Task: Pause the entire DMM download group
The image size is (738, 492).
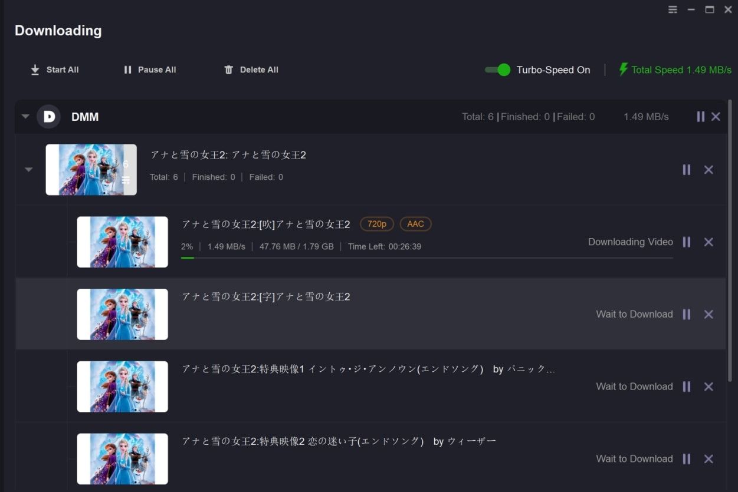Action: click(700, 117)
